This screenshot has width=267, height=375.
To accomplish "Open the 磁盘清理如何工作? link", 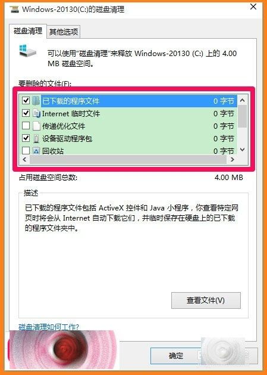I will pyautogui.click(x=49, y=327).
